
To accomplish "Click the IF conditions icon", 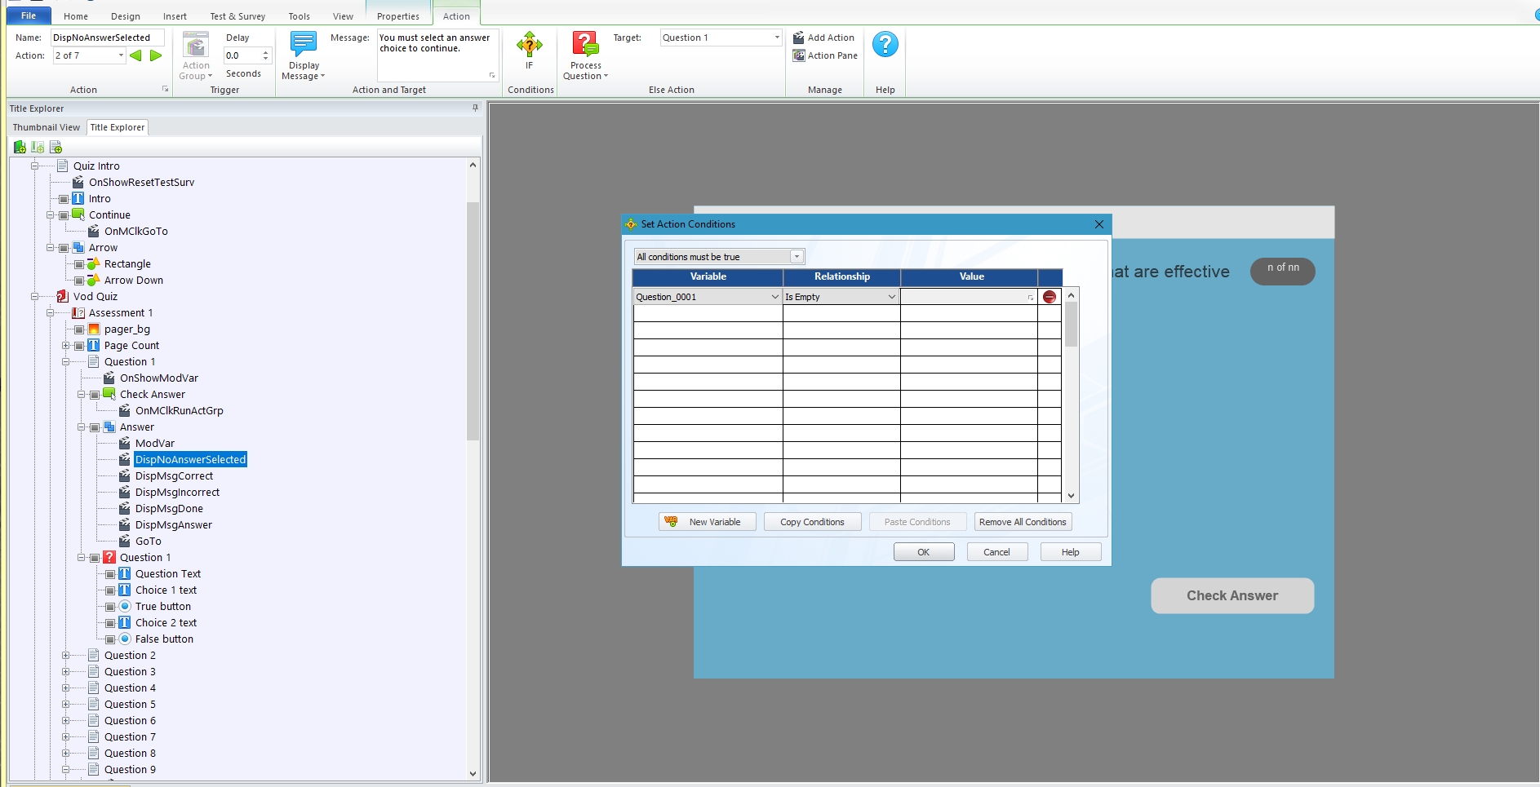I will pos(530,51).
